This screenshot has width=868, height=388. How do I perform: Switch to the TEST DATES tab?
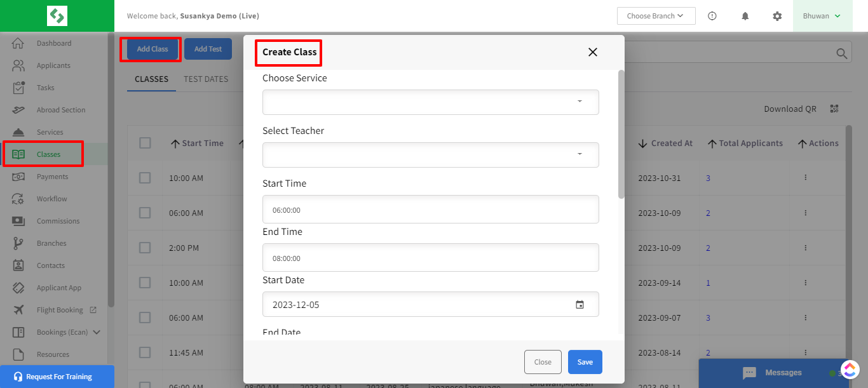tap(205, 79)
